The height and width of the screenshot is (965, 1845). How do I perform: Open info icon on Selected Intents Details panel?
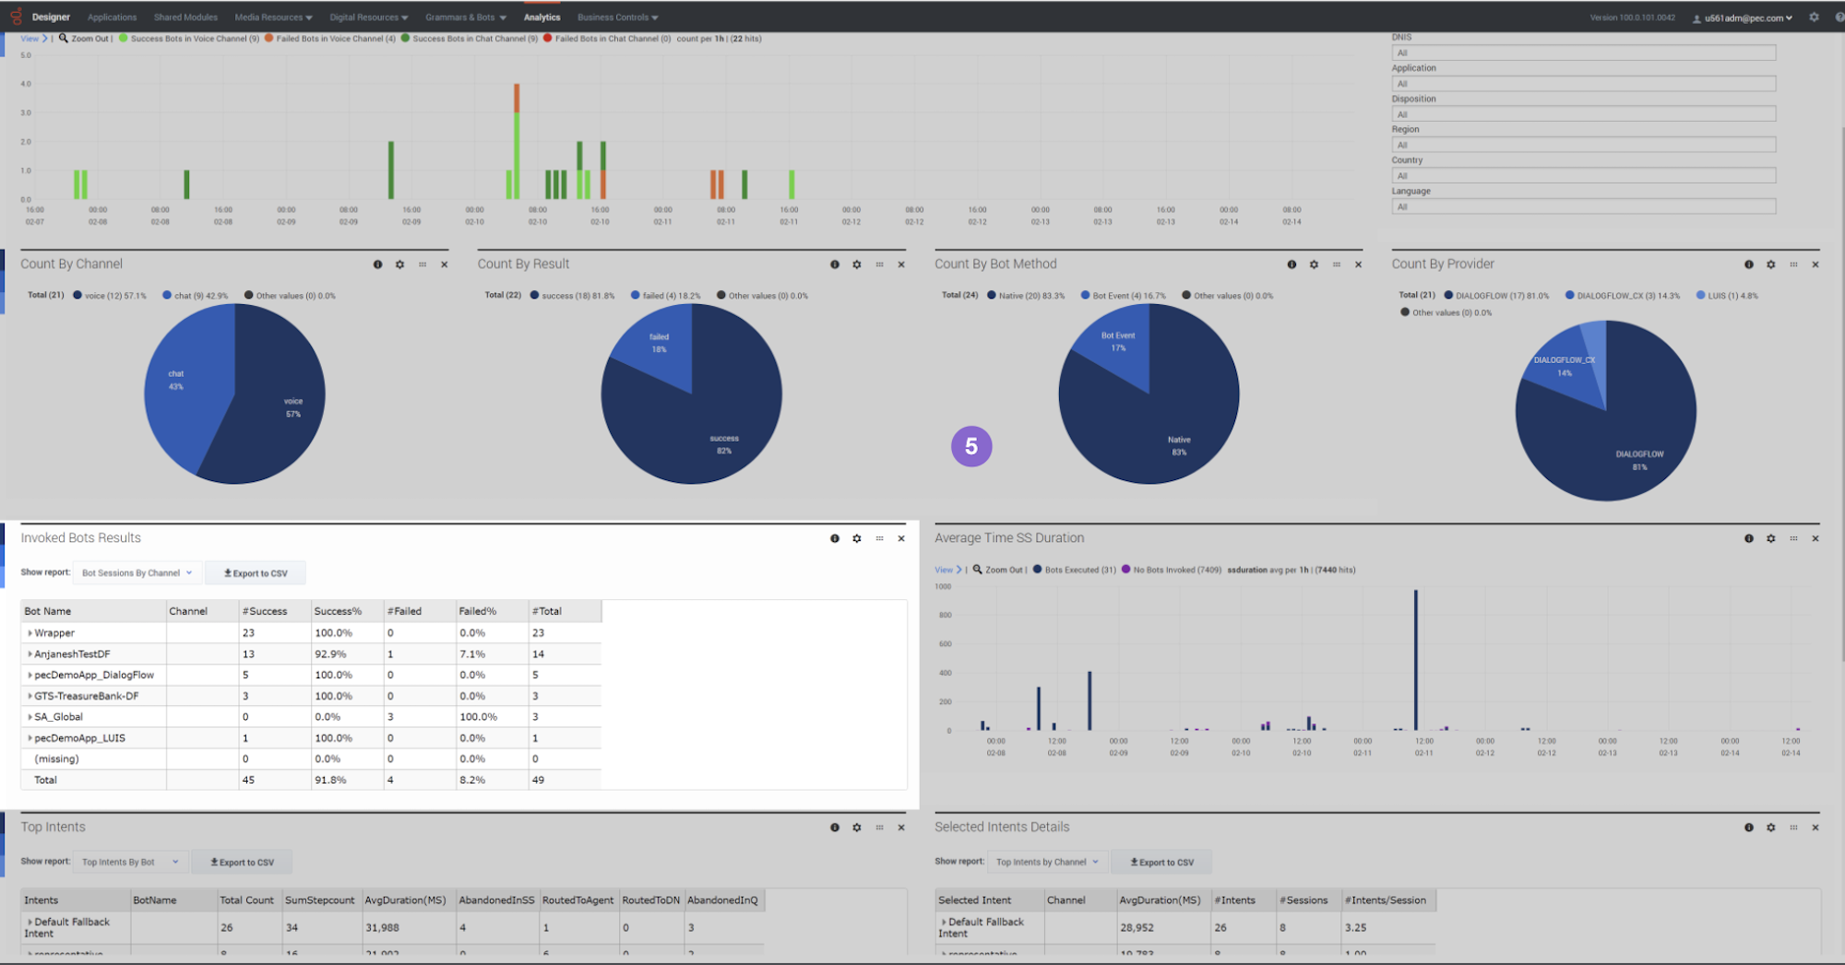tap(1749, 828)
